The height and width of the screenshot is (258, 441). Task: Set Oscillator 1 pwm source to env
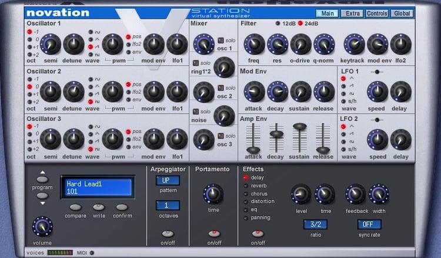[x=128, y=52]
